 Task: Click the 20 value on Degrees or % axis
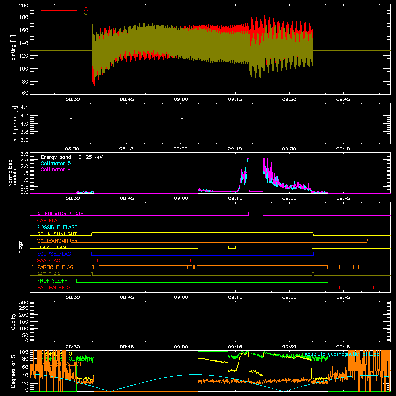(x=25, y=383)
